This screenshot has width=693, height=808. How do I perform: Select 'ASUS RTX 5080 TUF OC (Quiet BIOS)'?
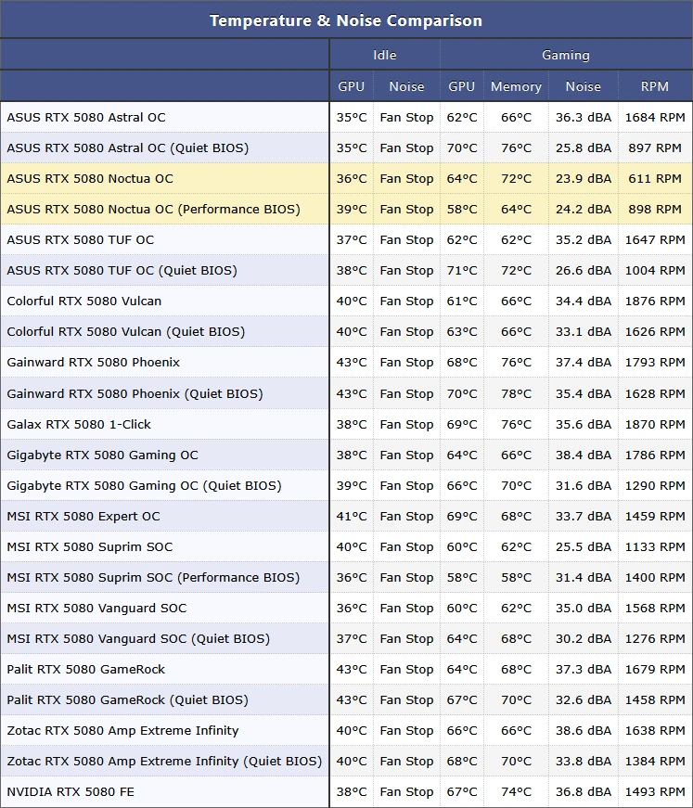pyautogui.click(x=122, y=271)
